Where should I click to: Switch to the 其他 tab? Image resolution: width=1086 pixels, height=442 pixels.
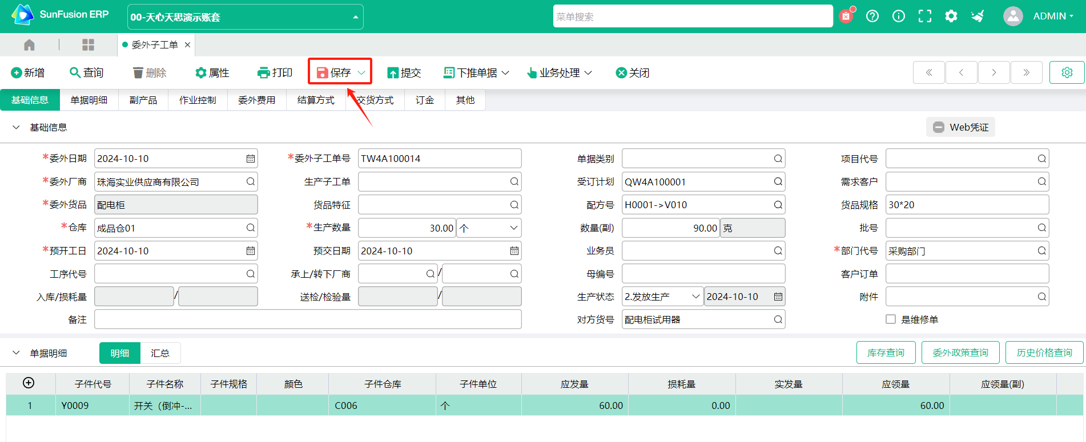tap(465, 100)
